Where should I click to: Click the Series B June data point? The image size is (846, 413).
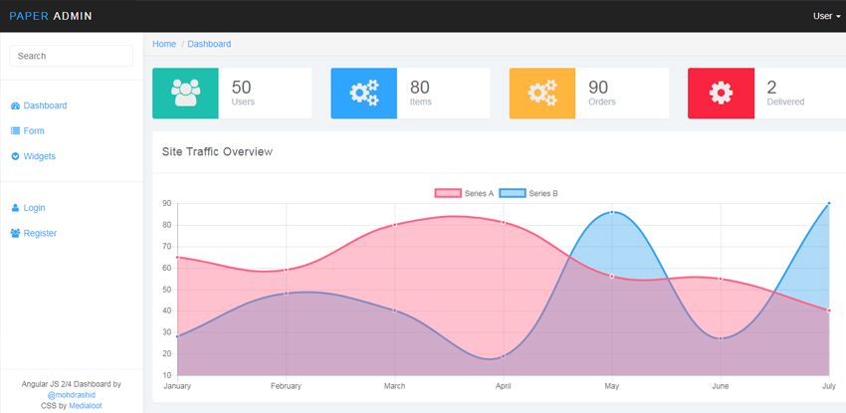tap(721, 338)
